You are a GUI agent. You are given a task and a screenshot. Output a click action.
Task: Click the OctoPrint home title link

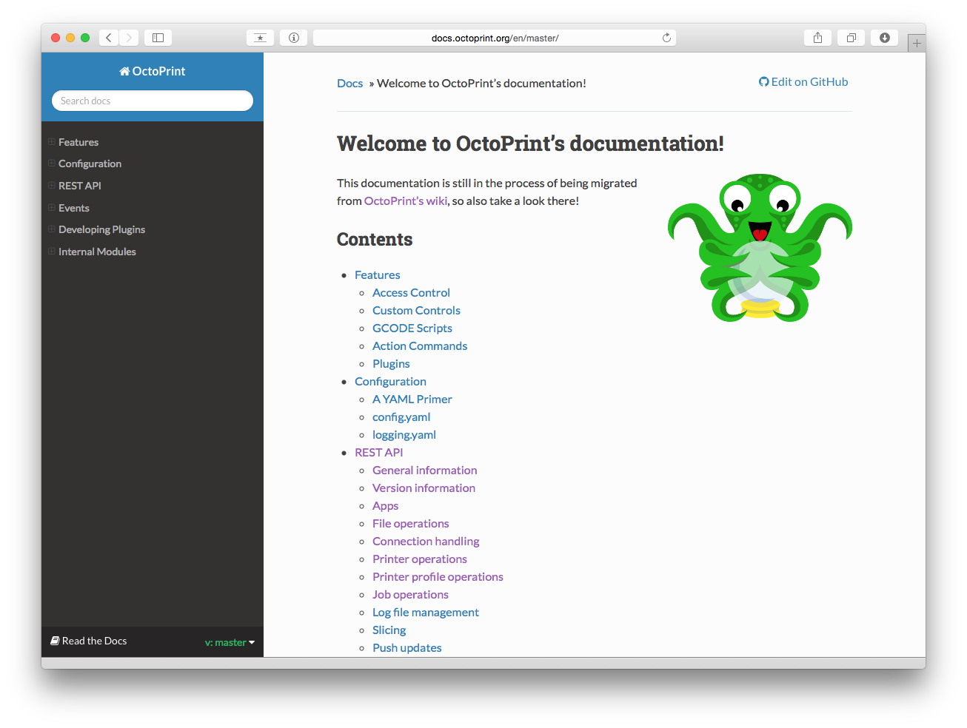point(153,71)
